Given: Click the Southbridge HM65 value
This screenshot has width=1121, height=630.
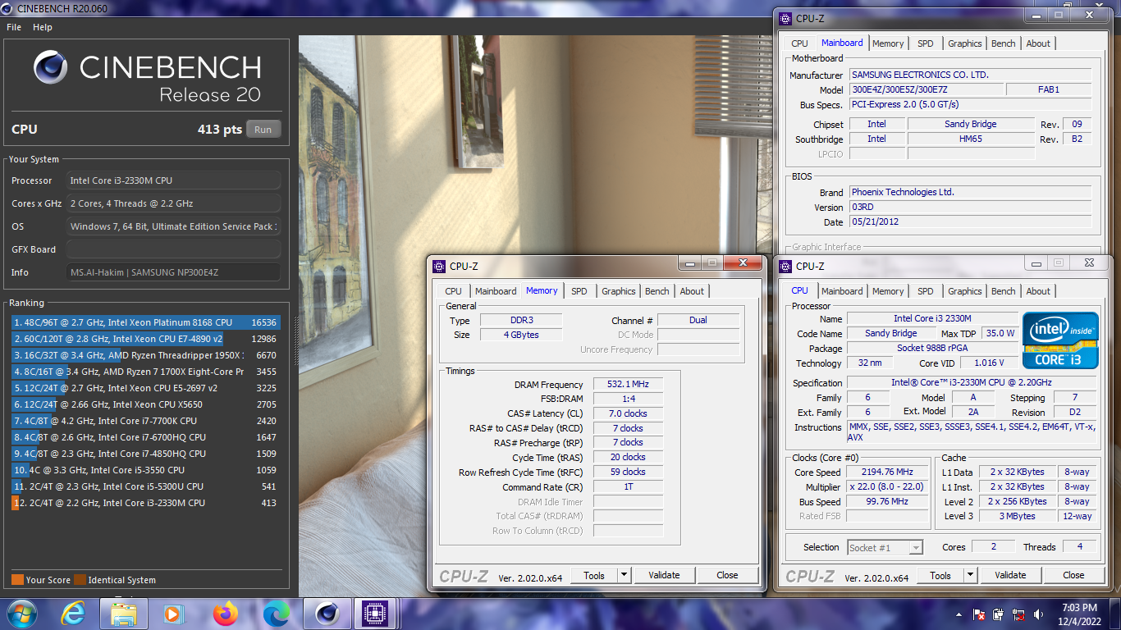Looking at the screenshot, I should point(971,139).
